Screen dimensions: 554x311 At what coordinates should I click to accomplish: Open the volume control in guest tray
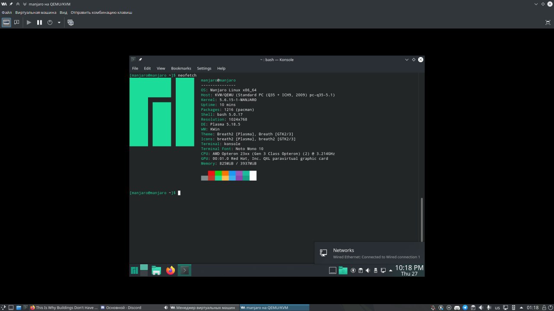[368, 270]
